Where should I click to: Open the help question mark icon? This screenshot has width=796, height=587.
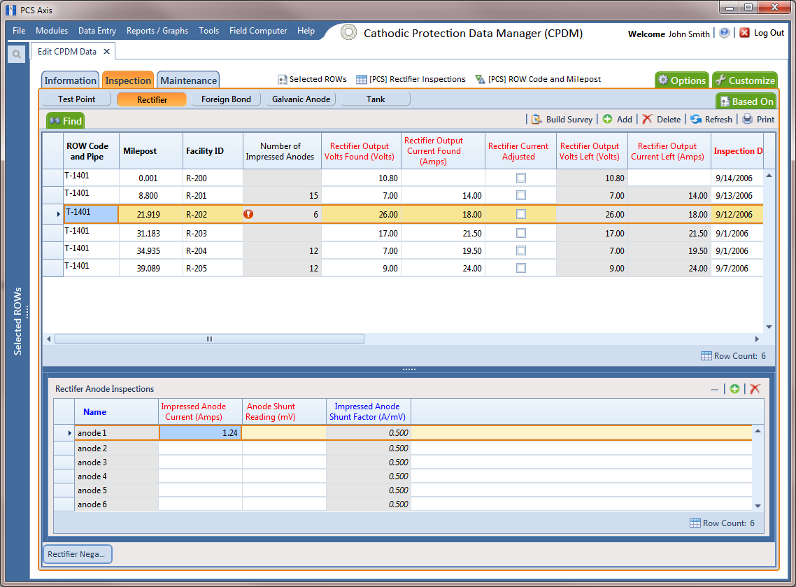(x=725, y=32)
